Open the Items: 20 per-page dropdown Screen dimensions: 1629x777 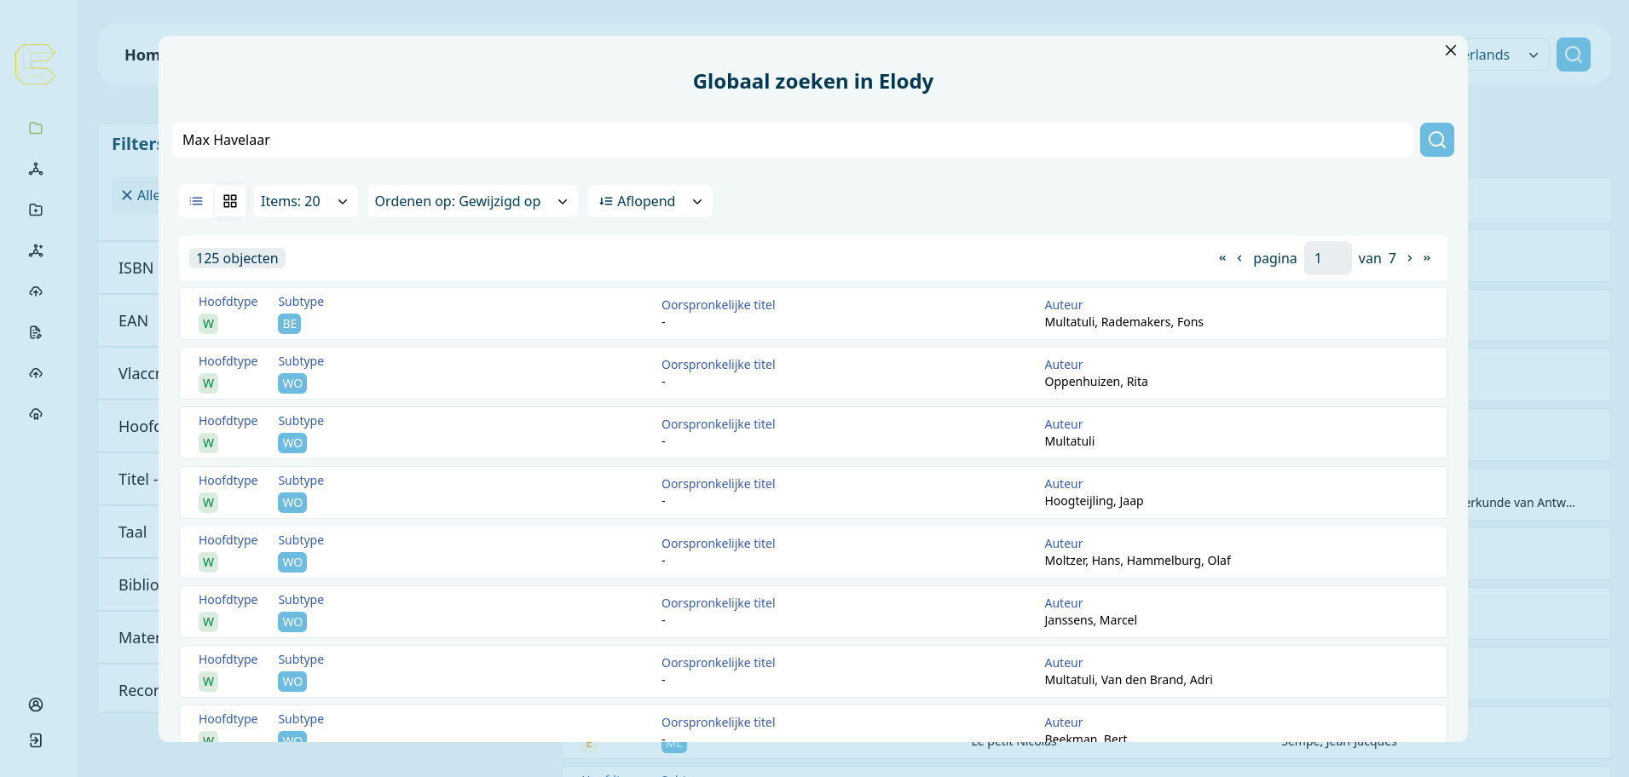[x=304, y=201]
